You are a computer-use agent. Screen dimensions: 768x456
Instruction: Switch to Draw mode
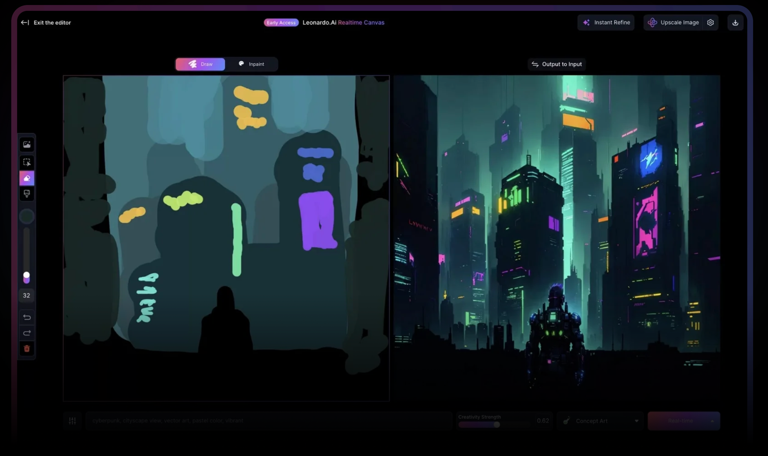coord(200,64)
